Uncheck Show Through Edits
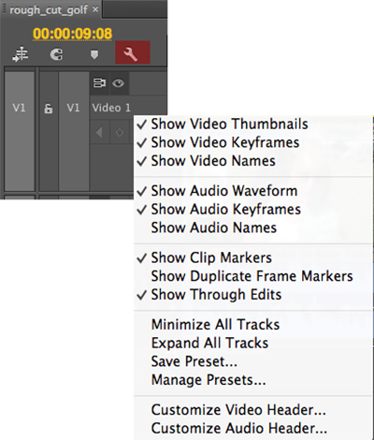 253,295
